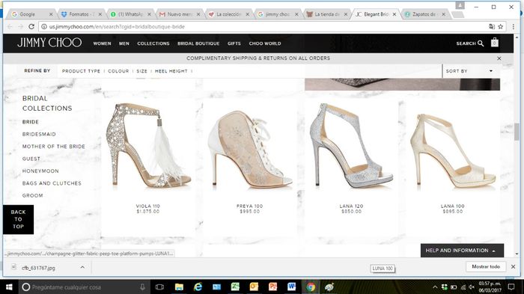Viewport: 524px width, 294px height.
Task: Open options for cfb_631767.jpg download
Action: [82, 267]
